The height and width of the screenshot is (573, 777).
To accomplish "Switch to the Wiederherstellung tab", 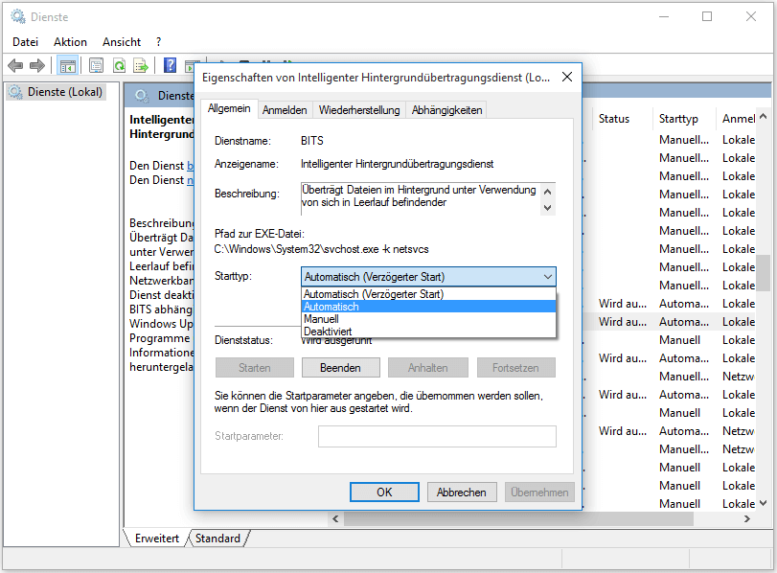I will pyautogui.click(x=359, y=110).
